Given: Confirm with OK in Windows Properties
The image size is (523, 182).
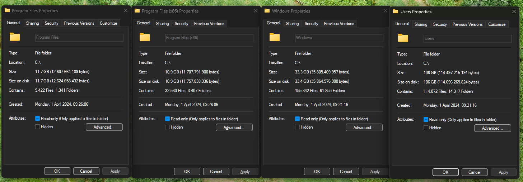Looking at the screenshot, I should [x=317, y=172].
